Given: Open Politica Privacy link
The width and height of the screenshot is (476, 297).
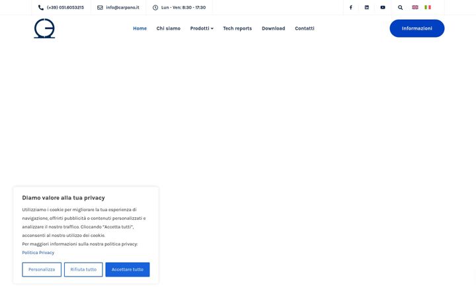Looking at the screenshot, I should click(x=38, y=253).
